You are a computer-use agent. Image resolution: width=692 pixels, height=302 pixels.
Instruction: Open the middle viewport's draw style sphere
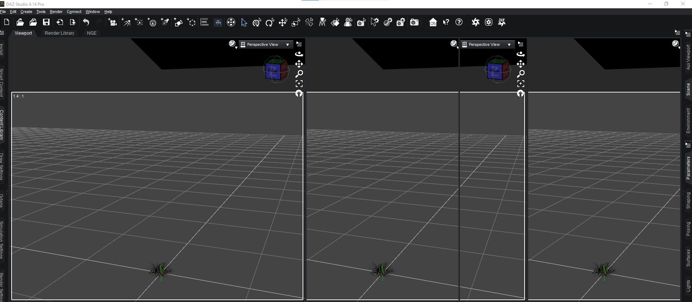pyautogui.click(x=454, y=44)
